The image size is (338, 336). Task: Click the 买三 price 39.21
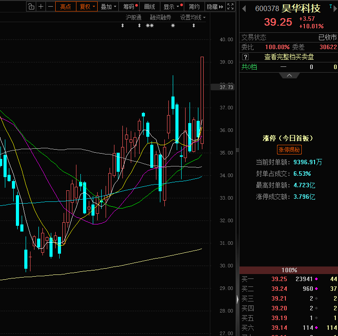pyautogui.click(x=279, y=298)
